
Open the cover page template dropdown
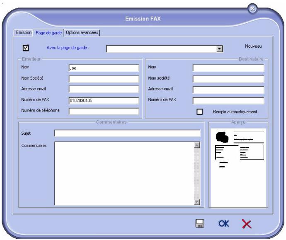[219, 49]
